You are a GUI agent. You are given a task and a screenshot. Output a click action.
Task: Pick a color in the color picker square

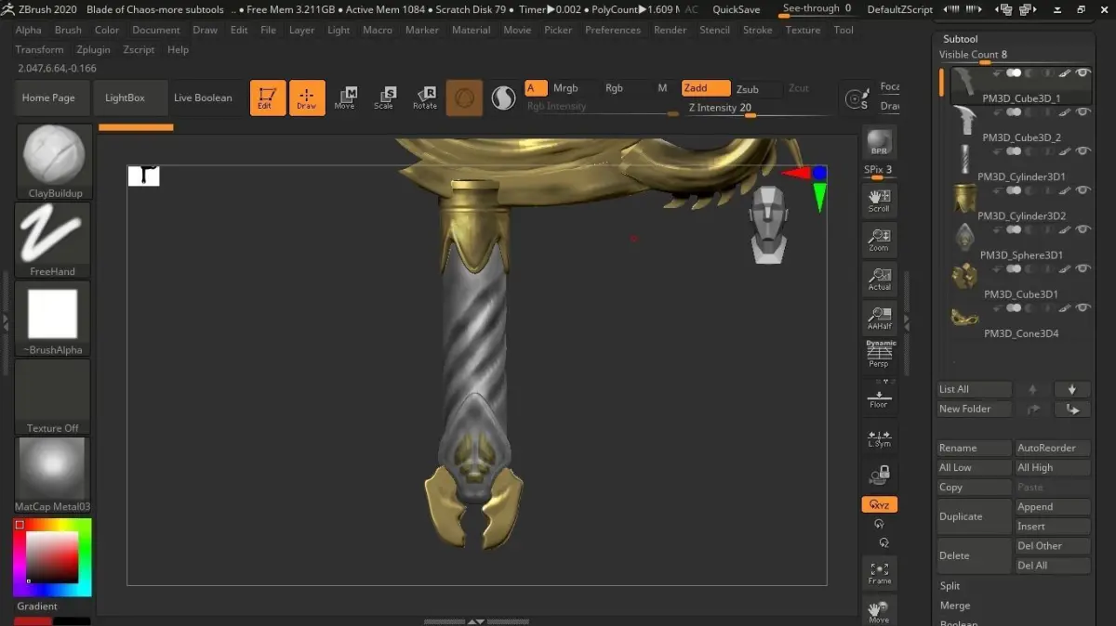pyautogui.click(x=51, y=557)
